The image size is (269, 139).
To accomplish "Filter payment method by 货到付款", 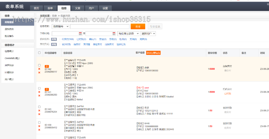I will click(x=66, y=44).
